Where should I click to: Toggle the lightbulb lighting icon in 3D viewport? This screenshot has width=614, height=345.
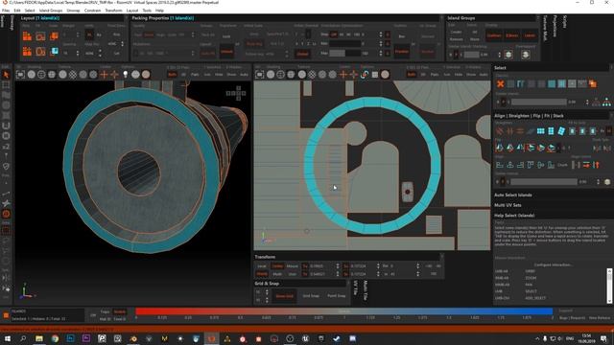126,74
